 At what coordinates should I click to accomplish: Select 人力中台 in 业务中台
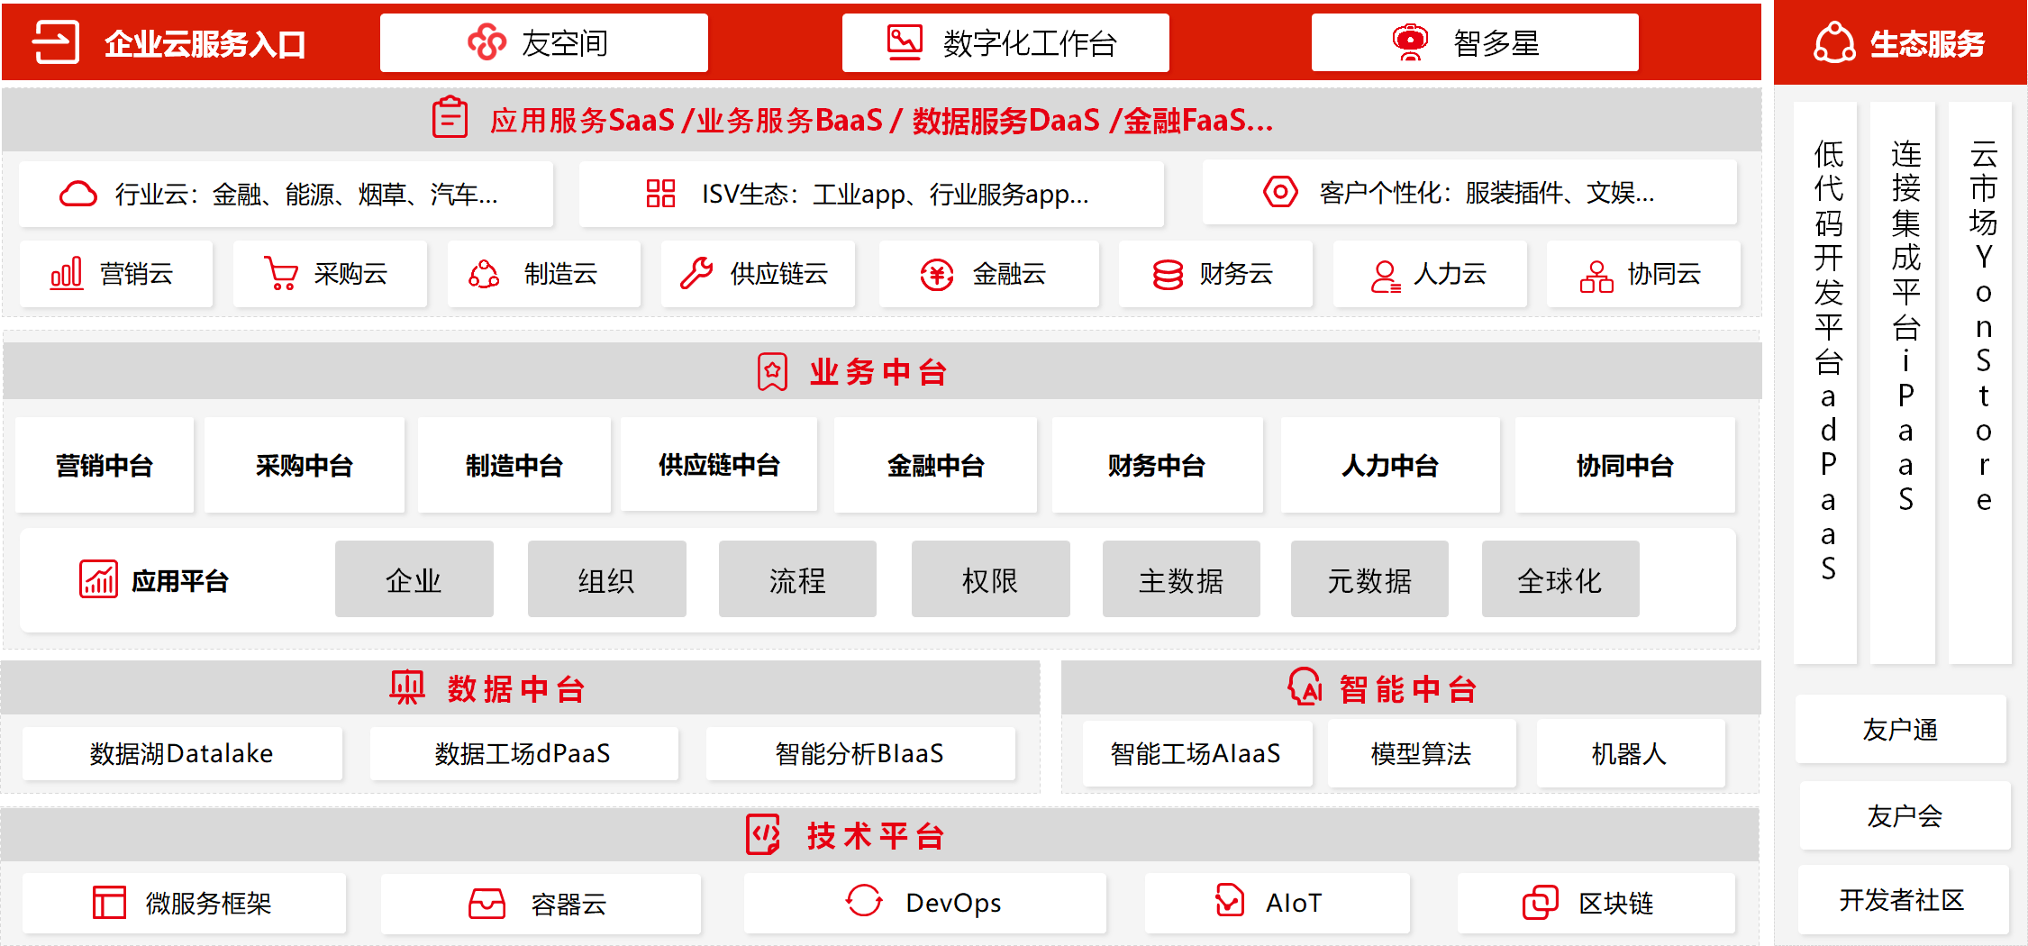pos(1389,466)
